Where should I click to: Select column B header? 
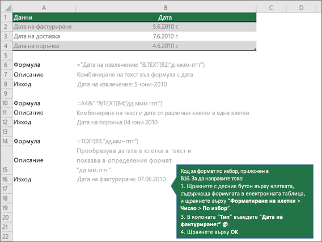[x=166, y=8]
